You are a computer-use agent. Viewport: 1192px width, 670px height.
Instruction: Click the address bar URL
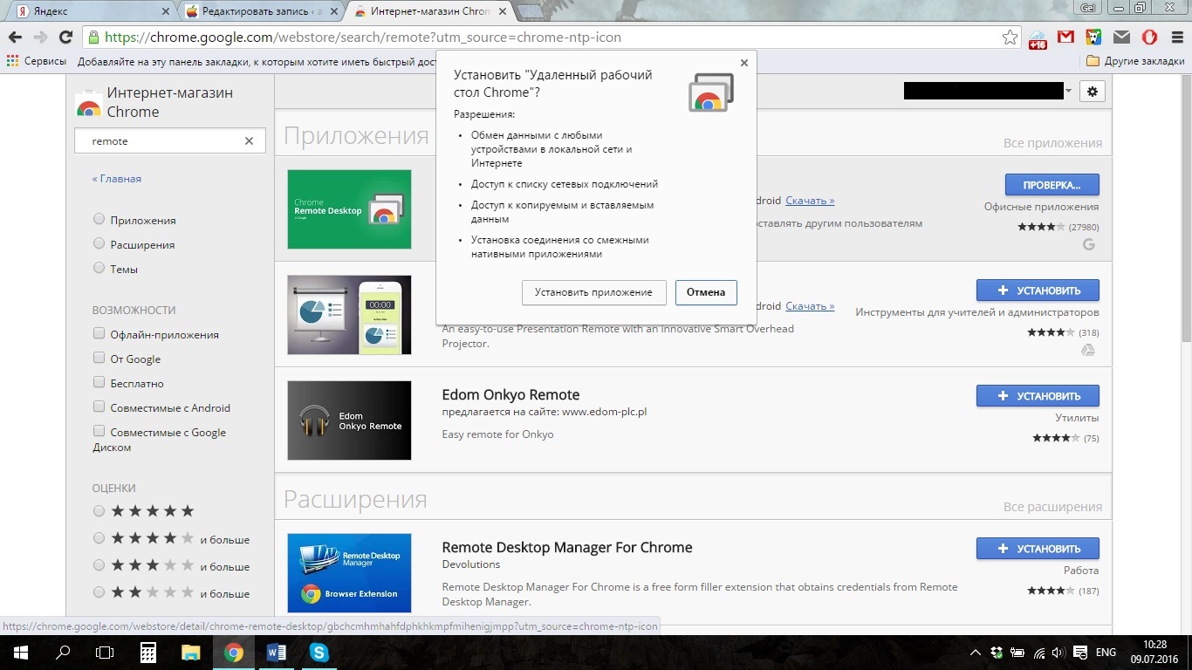(363, 38)
